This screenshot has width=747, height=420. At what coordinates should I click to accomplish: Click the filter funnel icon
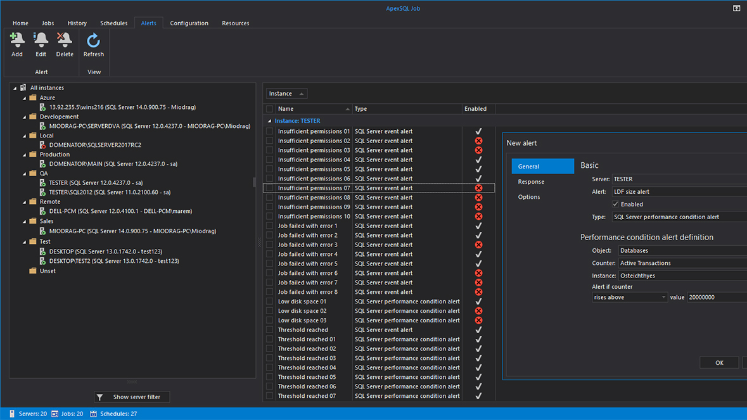[x=99, y=397]
